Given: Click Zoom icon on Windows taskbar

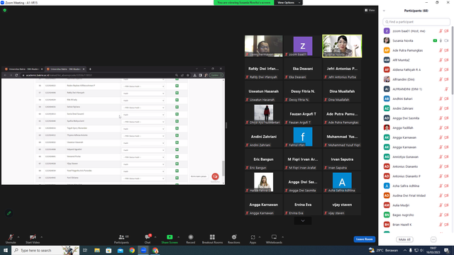Looking at the screenshot, I should coord(143,250).
